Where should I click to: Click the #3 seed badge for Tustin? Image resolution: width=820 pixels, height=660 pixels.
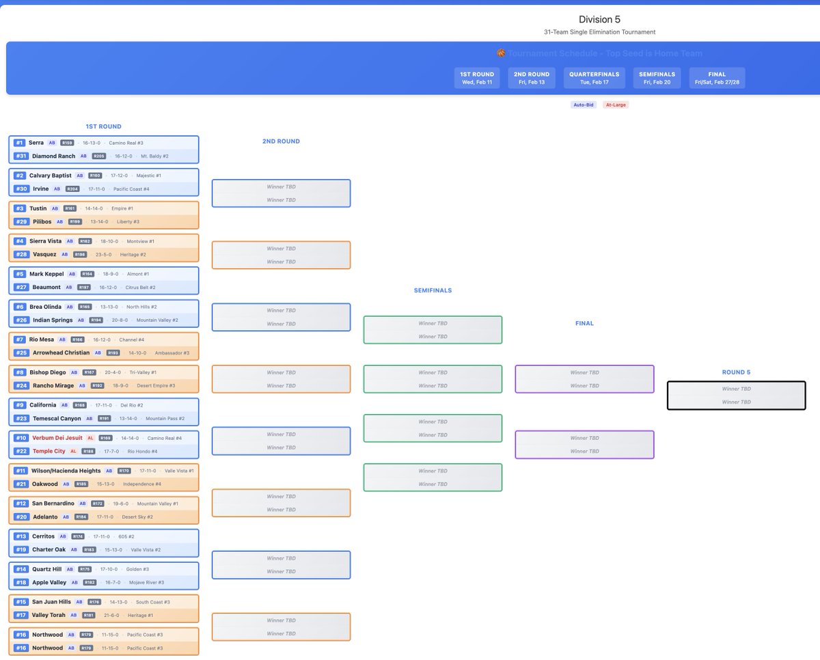pos(20,208)
